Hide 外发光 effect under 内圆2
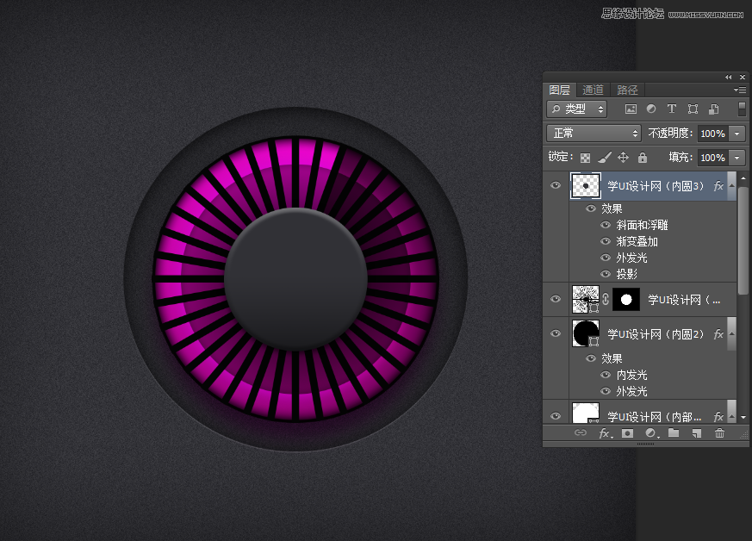The image size is (752, 541). 606,391
